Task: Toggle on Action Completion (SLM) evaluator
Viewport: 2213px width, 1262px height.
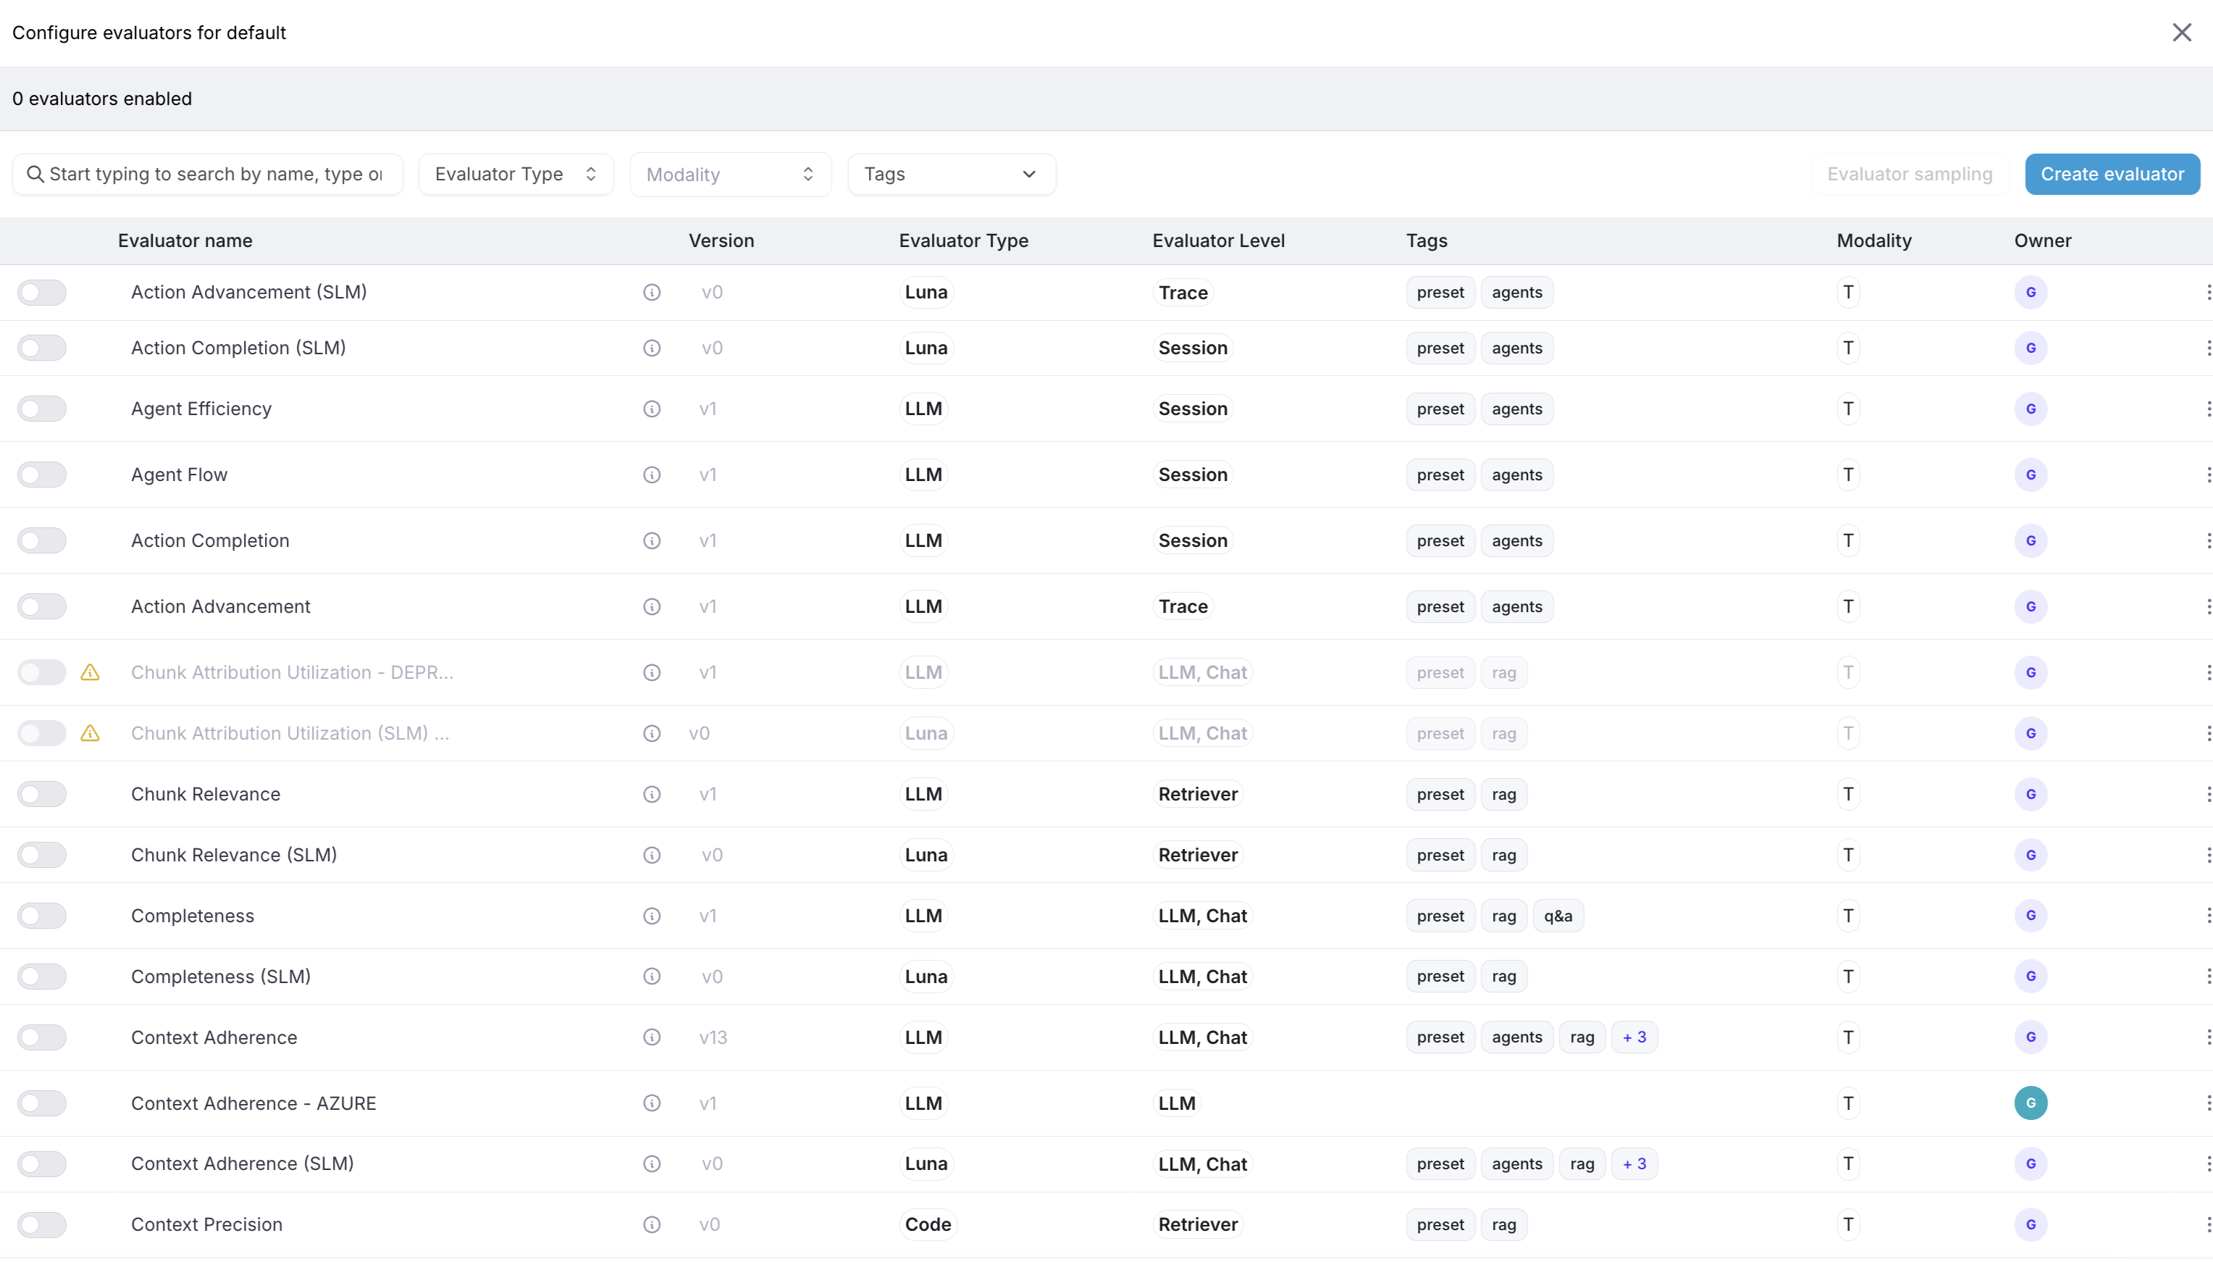Action: pos(41,348)
